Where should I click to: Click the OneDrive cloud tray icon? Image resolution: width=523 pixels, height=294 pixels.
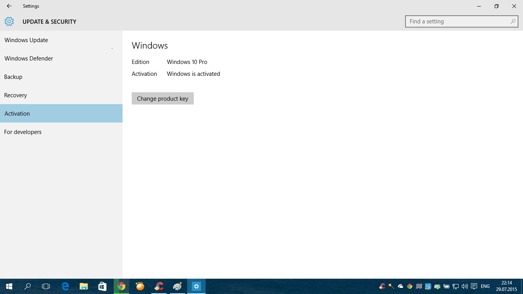click(400, 286)
